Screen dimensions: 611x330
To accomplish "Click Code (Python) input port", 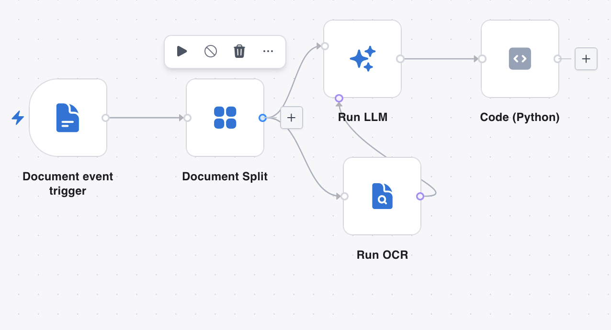I will (x=482, y=59).
